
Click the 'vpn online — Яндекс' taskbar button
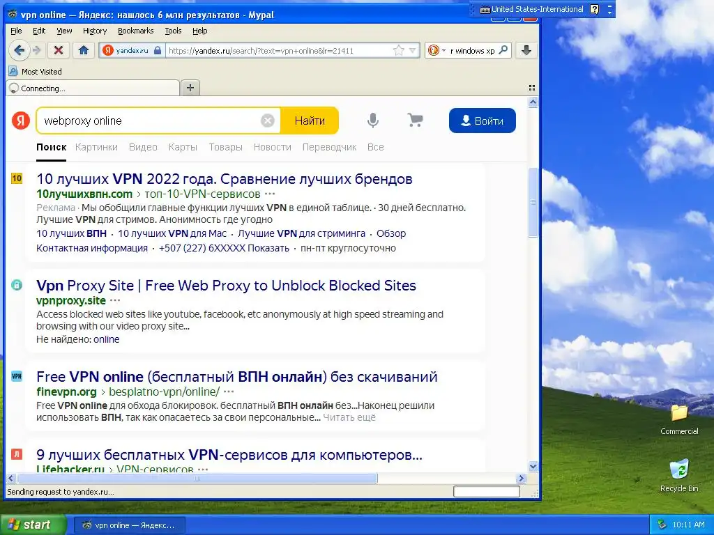pyautogui.click(x=130, y=525)
